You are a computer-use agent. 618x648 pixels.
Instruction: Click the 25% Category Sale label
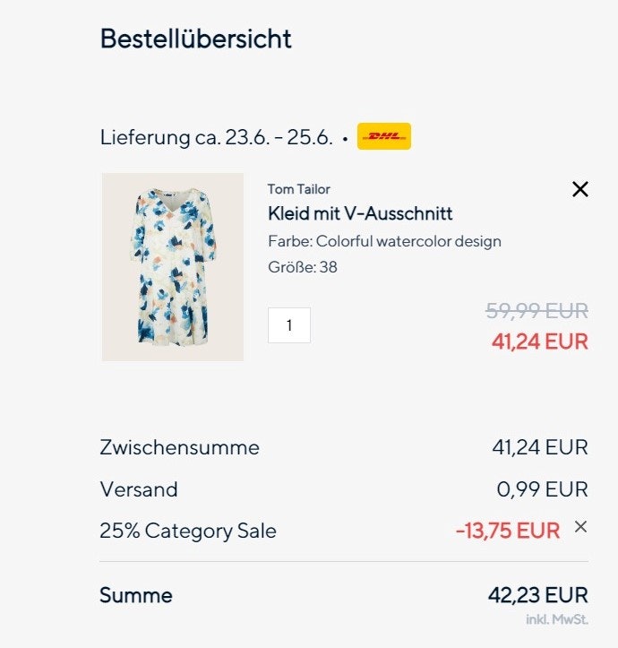click(x=188, y=531)
